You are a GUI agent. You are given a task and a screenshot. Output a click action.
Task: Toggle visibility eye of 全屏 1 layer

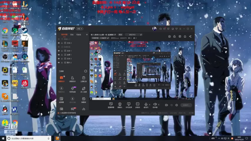coord(59,55)
